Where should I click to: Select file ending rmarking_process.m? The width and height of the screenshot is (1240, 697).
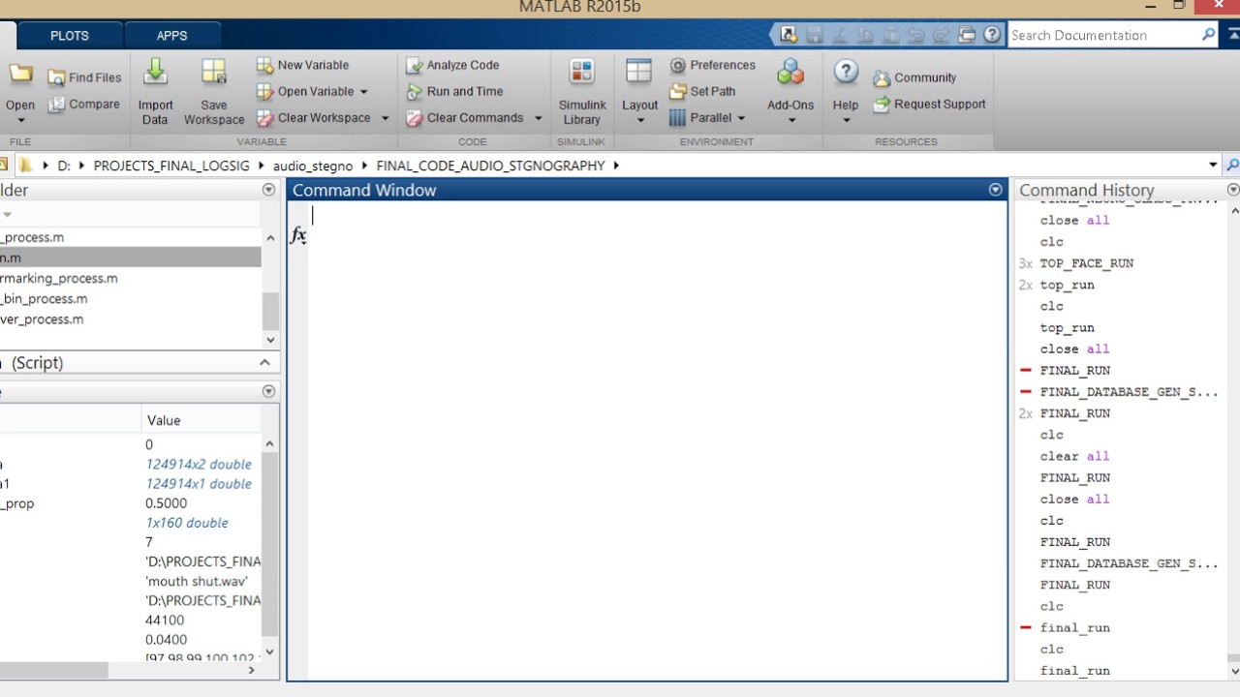coord(58,278)
